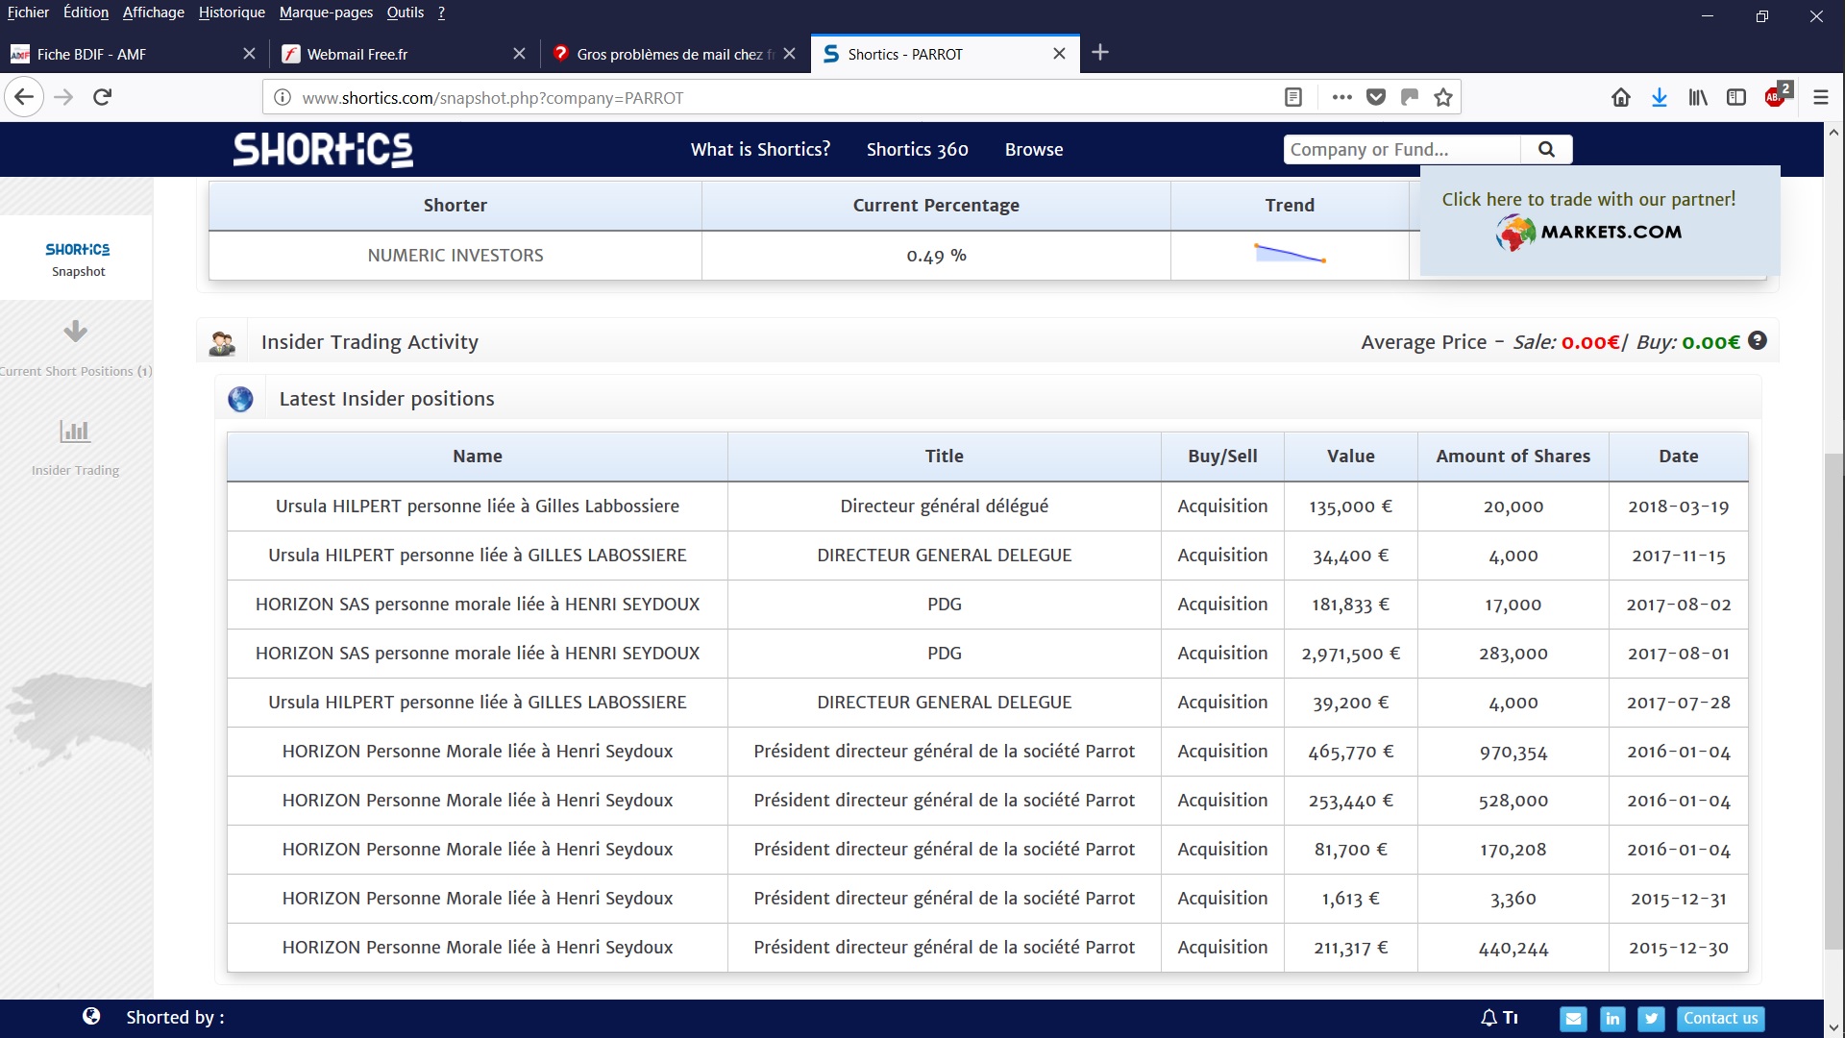Open the Marque-pages menu
Screen dimensions: 1845x1038
326,12
